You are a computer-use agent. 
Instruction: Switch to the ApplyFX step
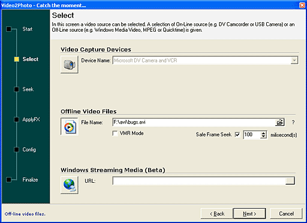[x=31, y=119]
